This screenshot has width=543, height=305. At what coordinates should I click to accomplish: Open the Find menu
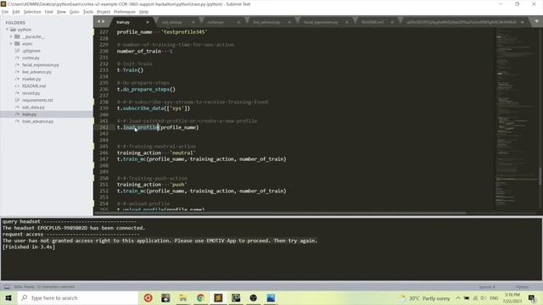point(48,12)
